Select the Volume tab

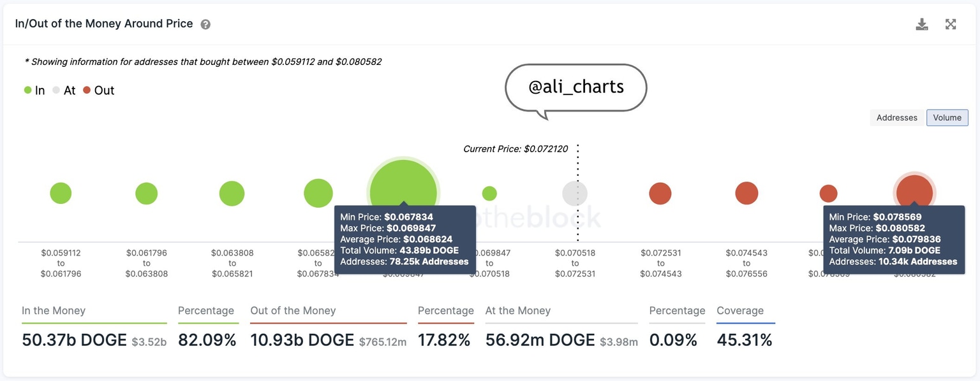[947, 117]
